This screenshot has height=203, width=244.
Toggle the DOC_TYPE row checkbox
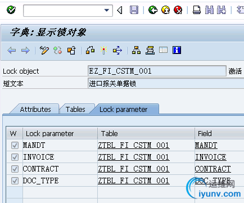click(x=15, y=181)
